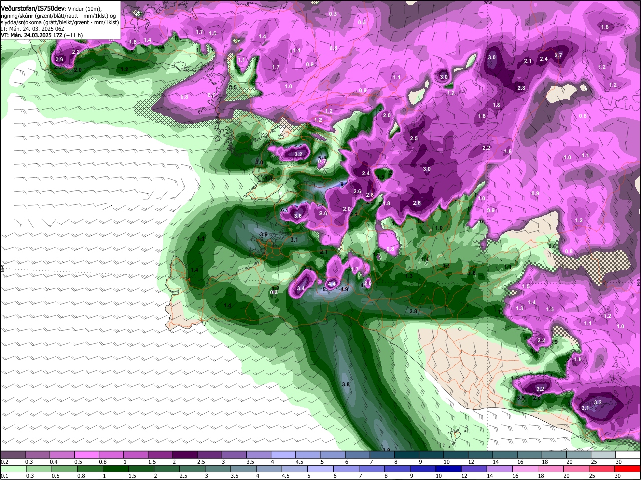Select the bottom-row legend swatch labeled 0.1
This screenshot has height=480, width=641.
click(12, 469)
